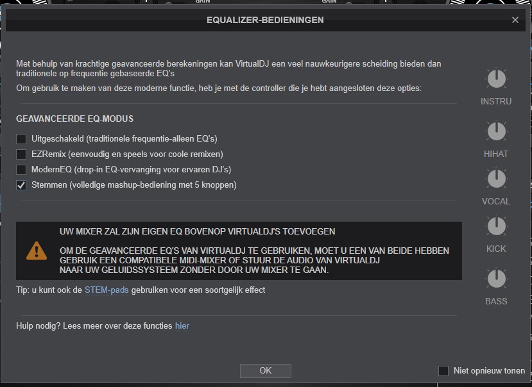Click the orange warning triangle icon

point(37,251)
